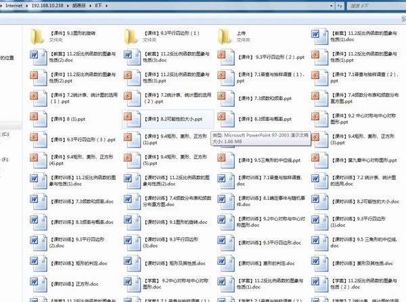
Task: Select PowerPoint icon of 【课件】11.2反比例函数的图象与性质(2).ppt
Action: (39, 78)
